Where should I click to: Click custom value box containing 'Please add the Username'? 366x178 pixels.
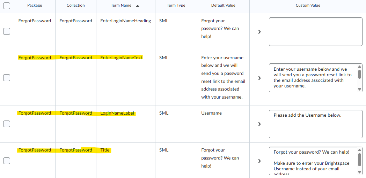[x=315, y=124]
